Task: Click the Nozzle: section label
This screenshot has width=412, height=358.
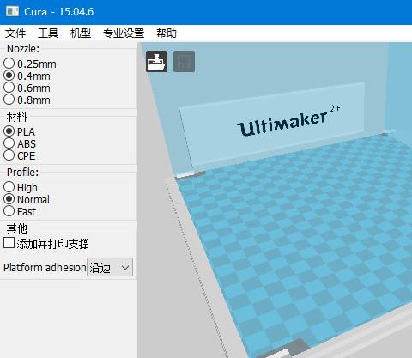Action: pyautogui.click(x=23, y=49)
